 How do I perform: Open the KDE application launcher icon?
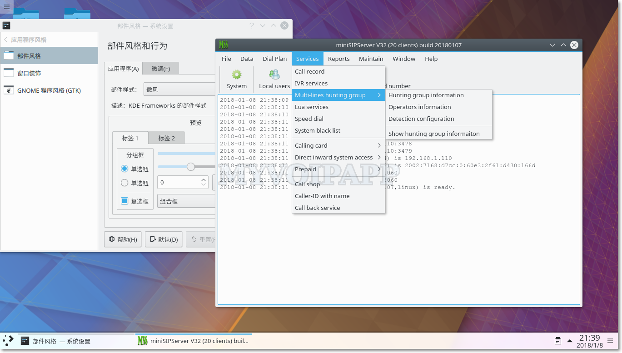pyautogui.click(x=8, y=341)
